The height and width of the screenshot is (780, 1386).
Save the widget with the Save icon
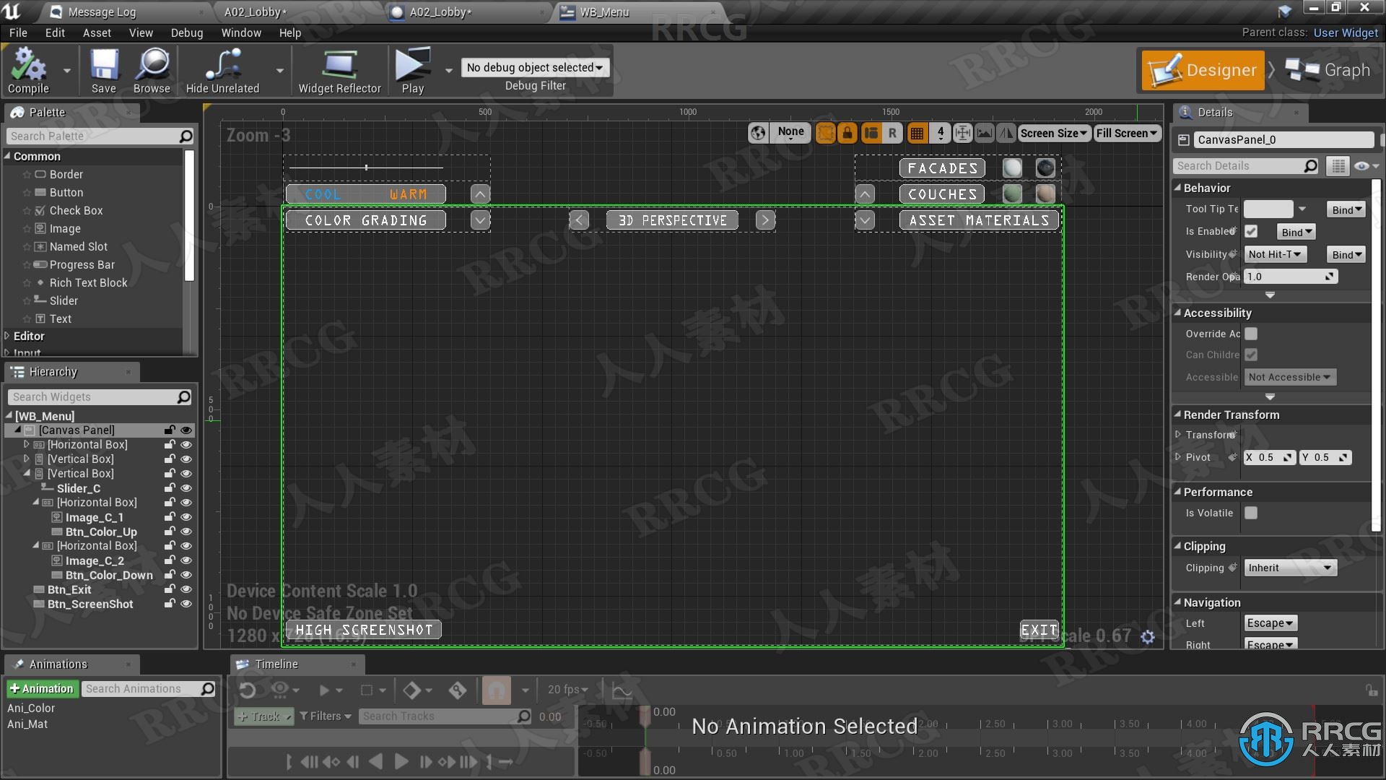click(104, 70)
